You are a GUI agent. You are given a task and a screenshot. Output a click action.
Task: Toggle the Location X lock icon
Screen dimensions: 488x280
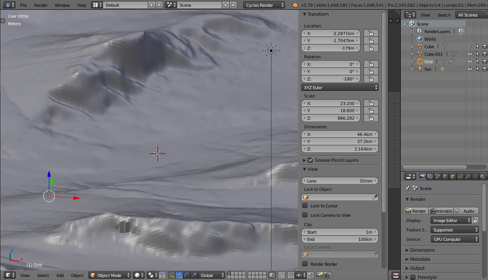(x=371, y=33)
